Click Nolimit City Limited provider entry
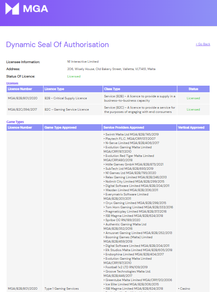 pyautogui.click(x=134, y=181)
